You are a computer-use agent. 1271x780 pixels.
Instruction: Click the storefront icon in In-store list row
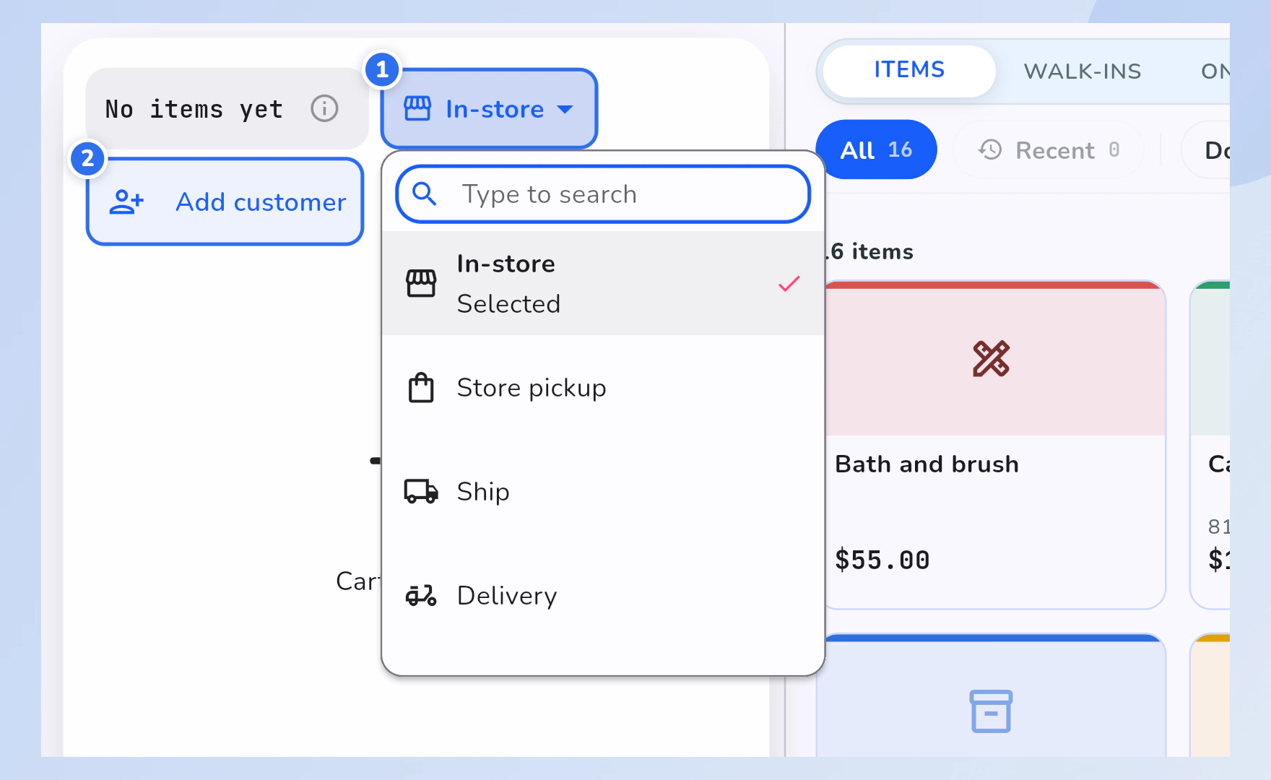point(421,283)
